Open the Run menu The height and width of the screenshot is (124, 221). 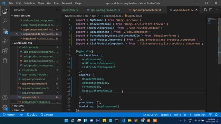click(56, 3)
